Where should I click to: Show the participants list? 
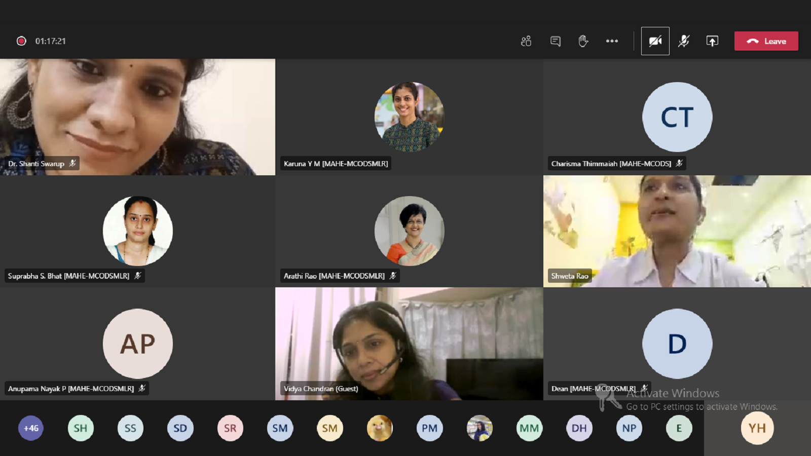(x=526, y=41)
